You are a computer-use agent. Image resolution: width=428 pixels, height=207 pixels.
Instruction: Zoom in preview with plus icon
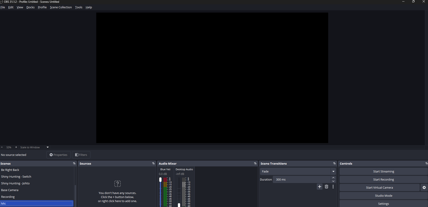click(16, 147)
